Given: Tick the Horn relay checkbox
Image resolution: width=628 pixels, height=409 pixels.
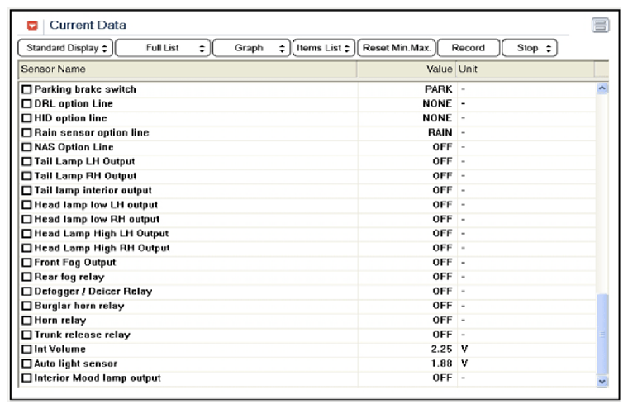Looking at the screenshot, I should click(26, 321).
